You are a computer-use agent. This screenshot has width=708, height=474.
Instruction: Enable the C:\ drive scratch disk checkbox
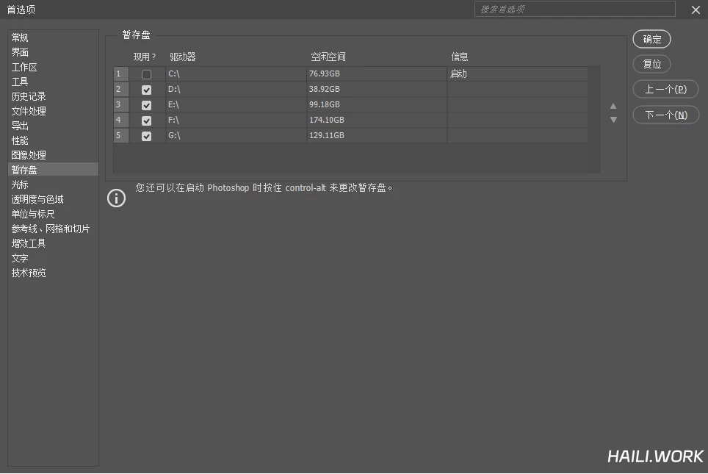click(x=147, y=74)
